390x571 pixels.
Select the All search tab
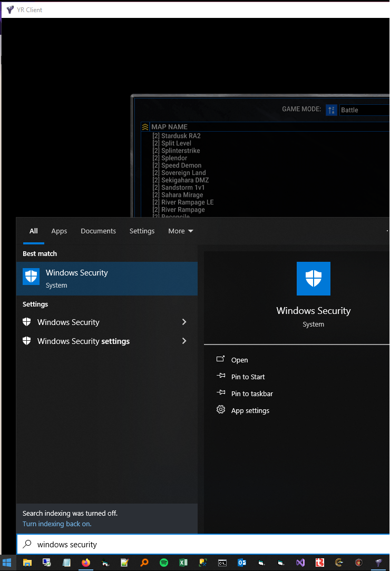point(34,231)
